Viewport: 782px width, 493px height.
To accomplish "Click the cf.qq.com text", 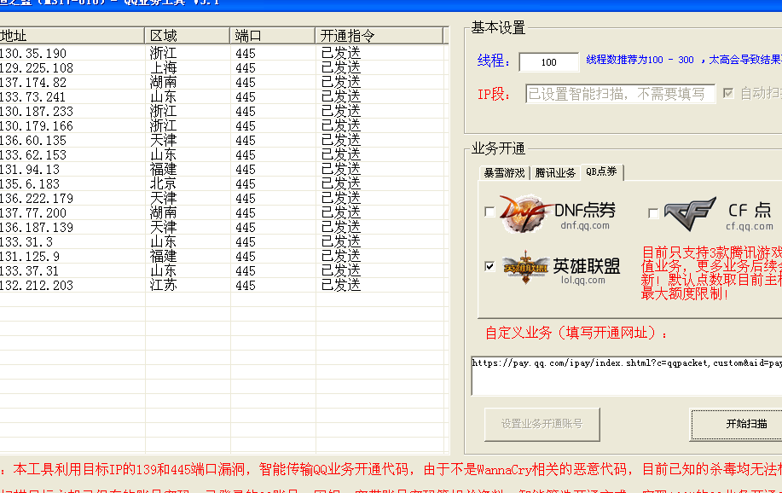I will coord(749,226).
